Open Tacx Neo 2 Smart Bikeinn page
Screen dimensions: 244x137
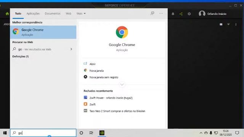[117, 111]
